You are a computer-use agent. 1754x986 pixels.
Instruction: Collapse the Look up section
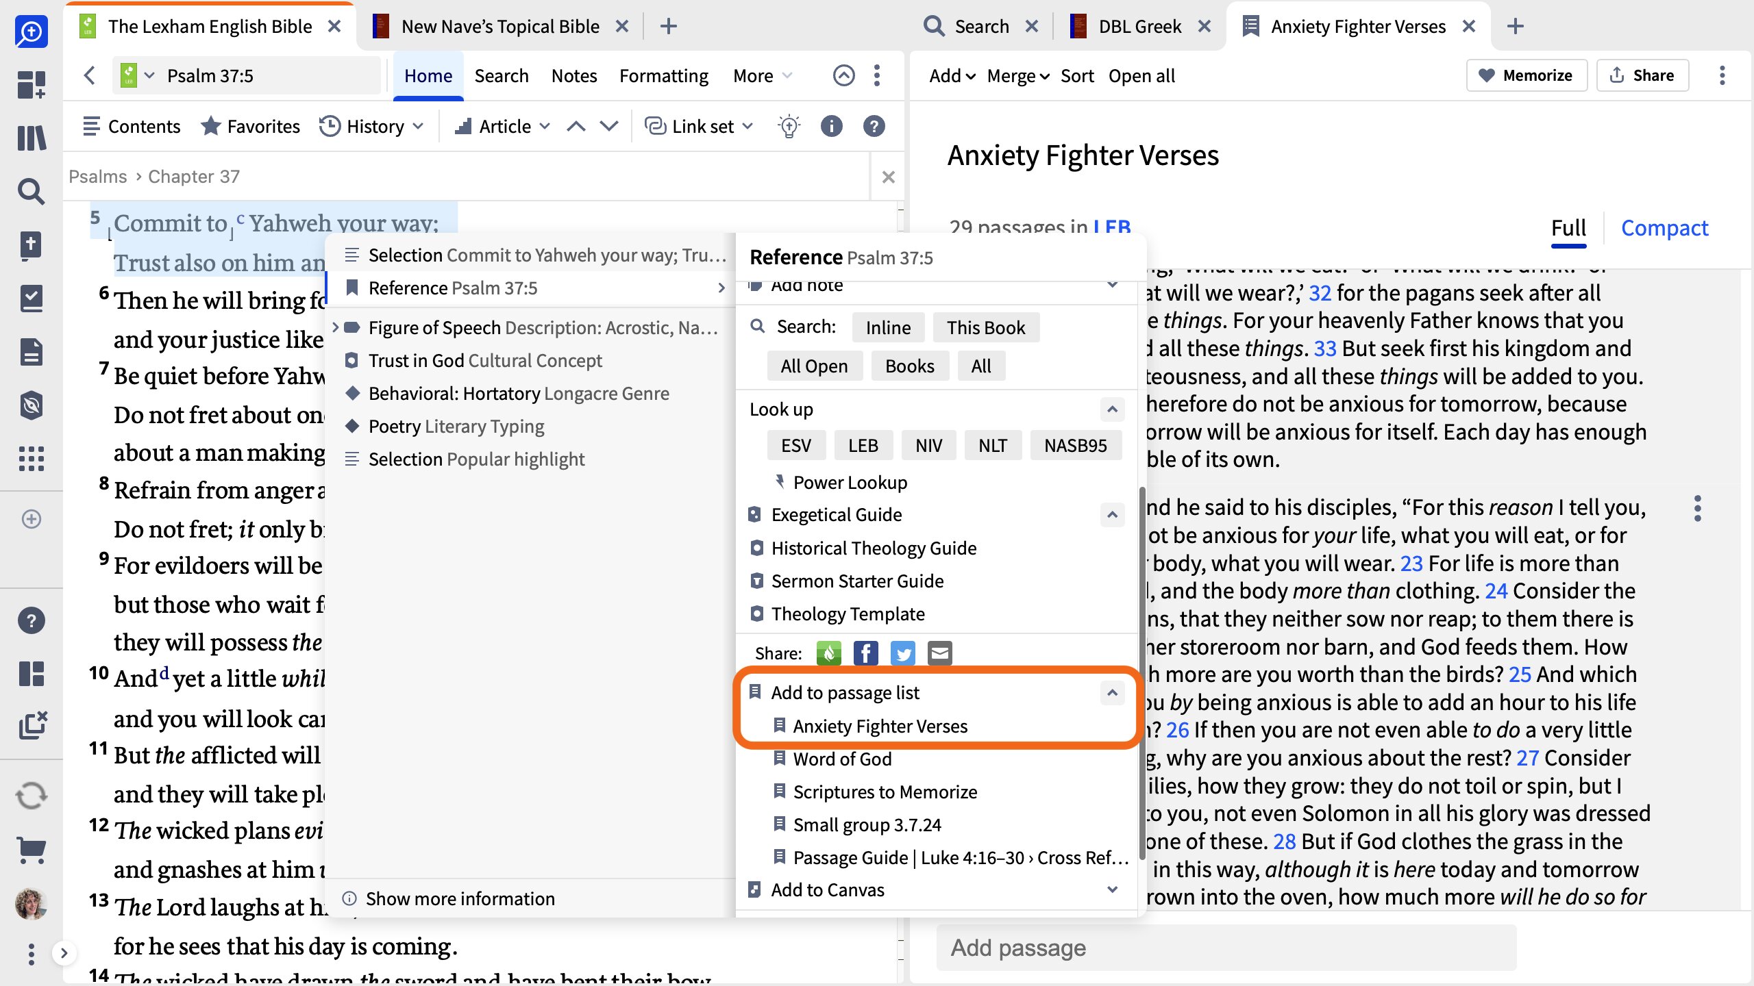(x=1113, y=409)
